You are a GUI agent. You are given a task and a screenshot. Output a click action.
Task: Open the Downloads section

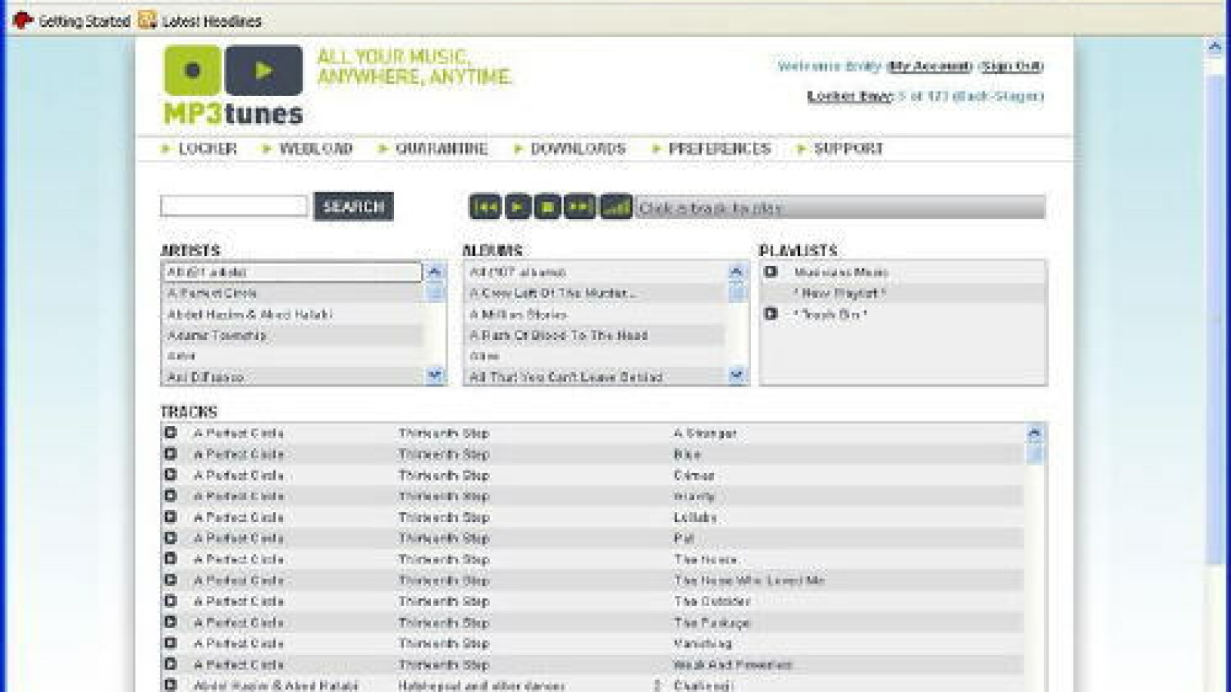click(x=577, y=149)
